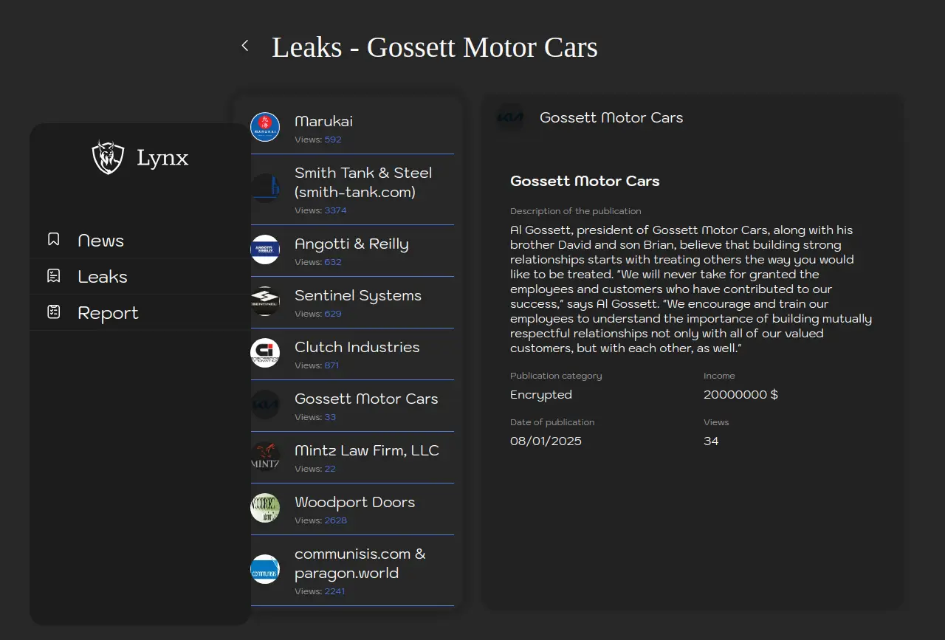945x640 pixels.
Task: Select the Leaks sidebar label
Action: [103, 277]
